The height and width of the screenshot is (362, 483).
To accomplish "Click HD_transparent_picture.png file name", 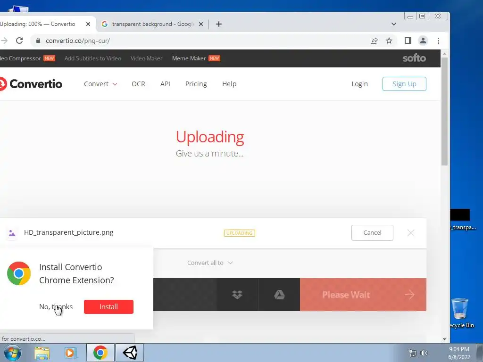I will pos(69,232).
